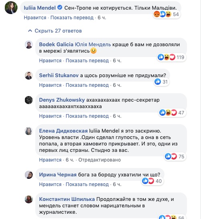
Task: Show translation for Ирина Черная's reply
Action: (87, 184)
